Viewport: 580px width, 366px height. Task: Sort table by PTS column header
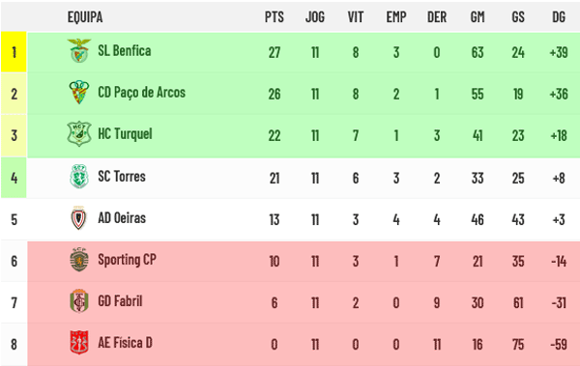(x=275, y=17)
